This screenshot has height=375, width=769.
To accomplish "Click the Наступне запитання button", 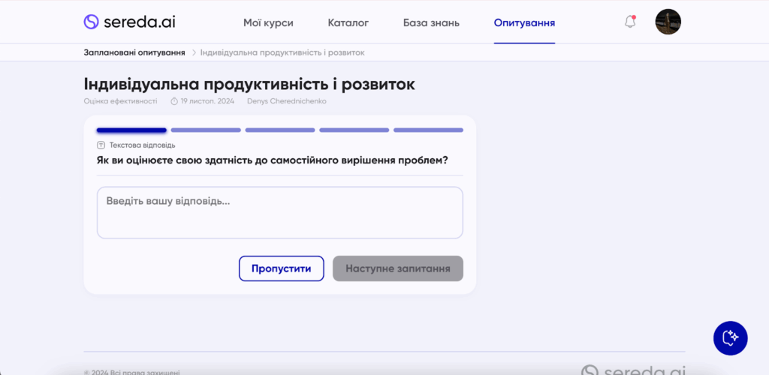I will (x=398, y=268).
